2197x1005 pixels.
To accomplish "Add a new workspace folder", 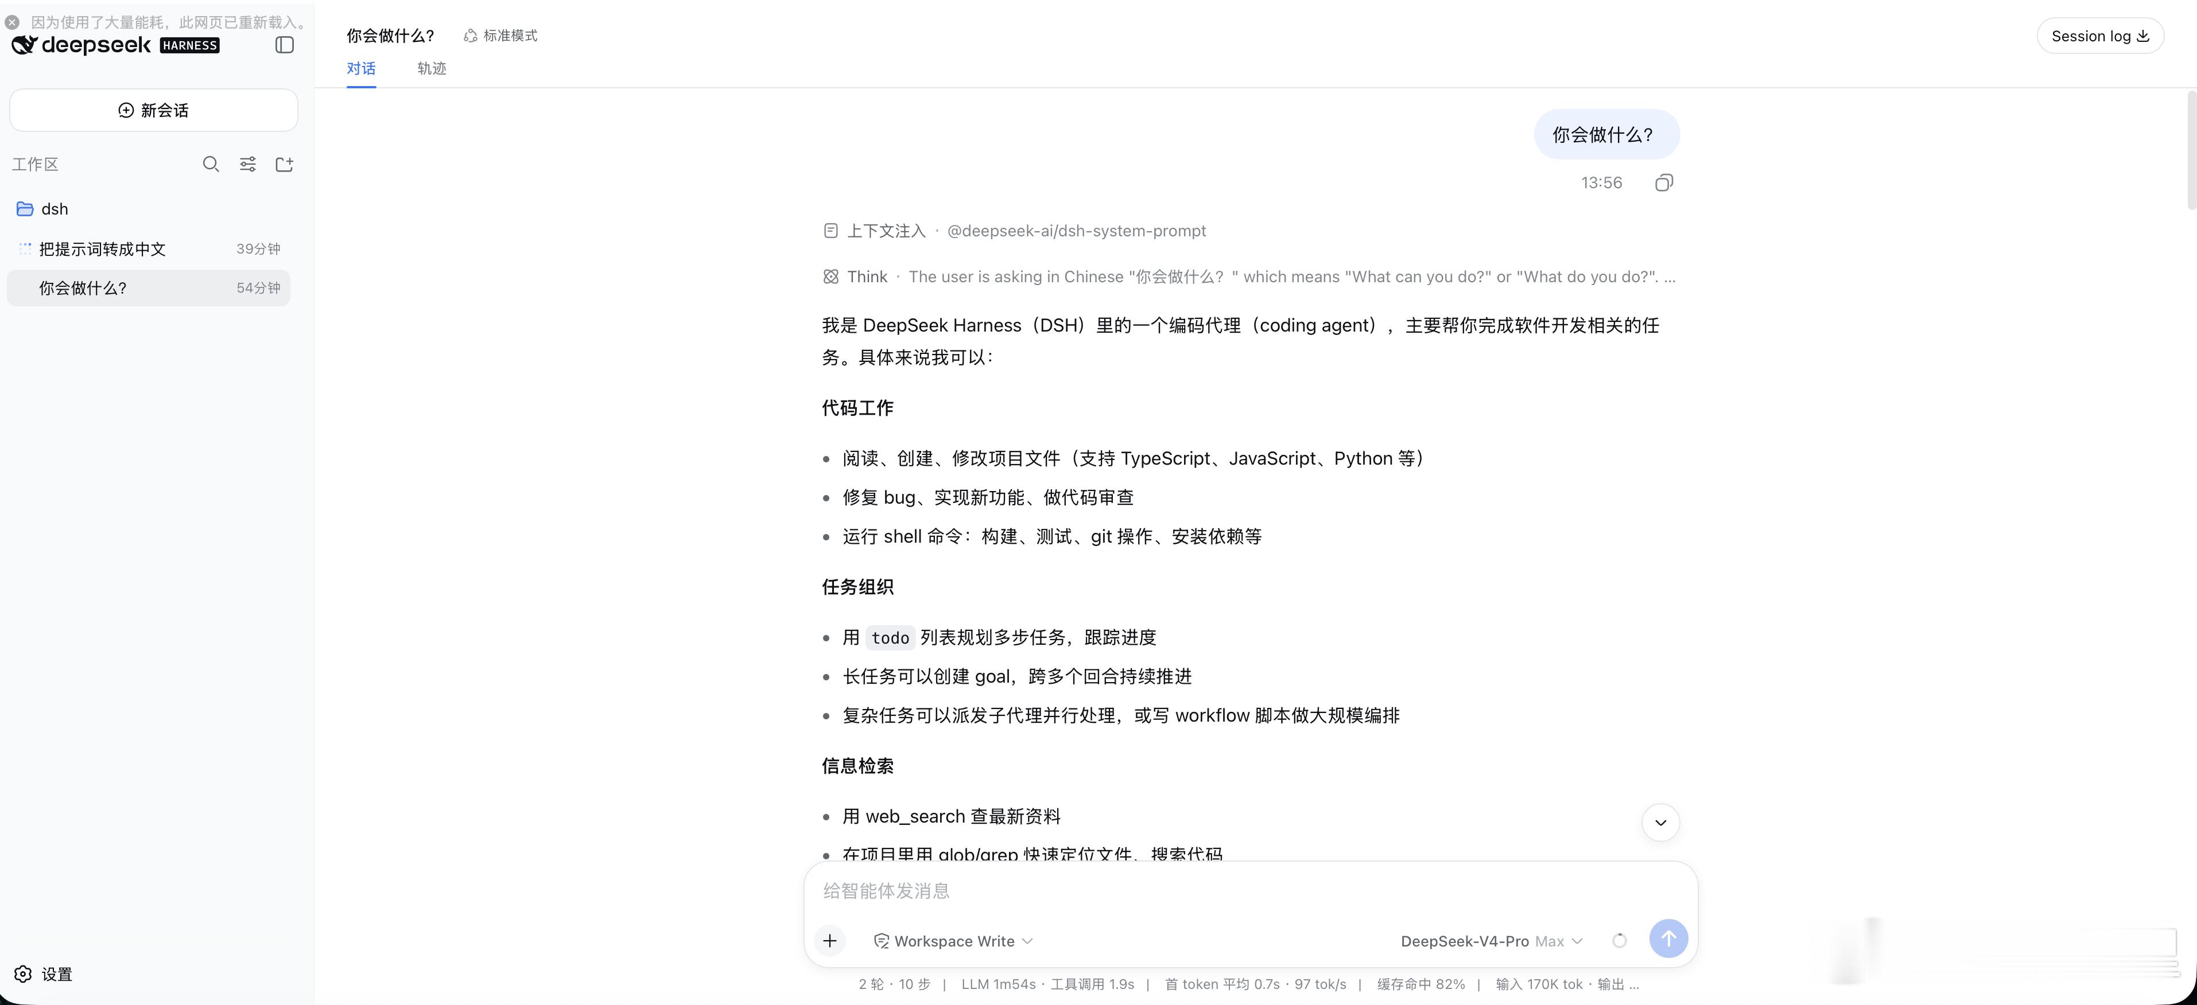I will coord(285,165).
